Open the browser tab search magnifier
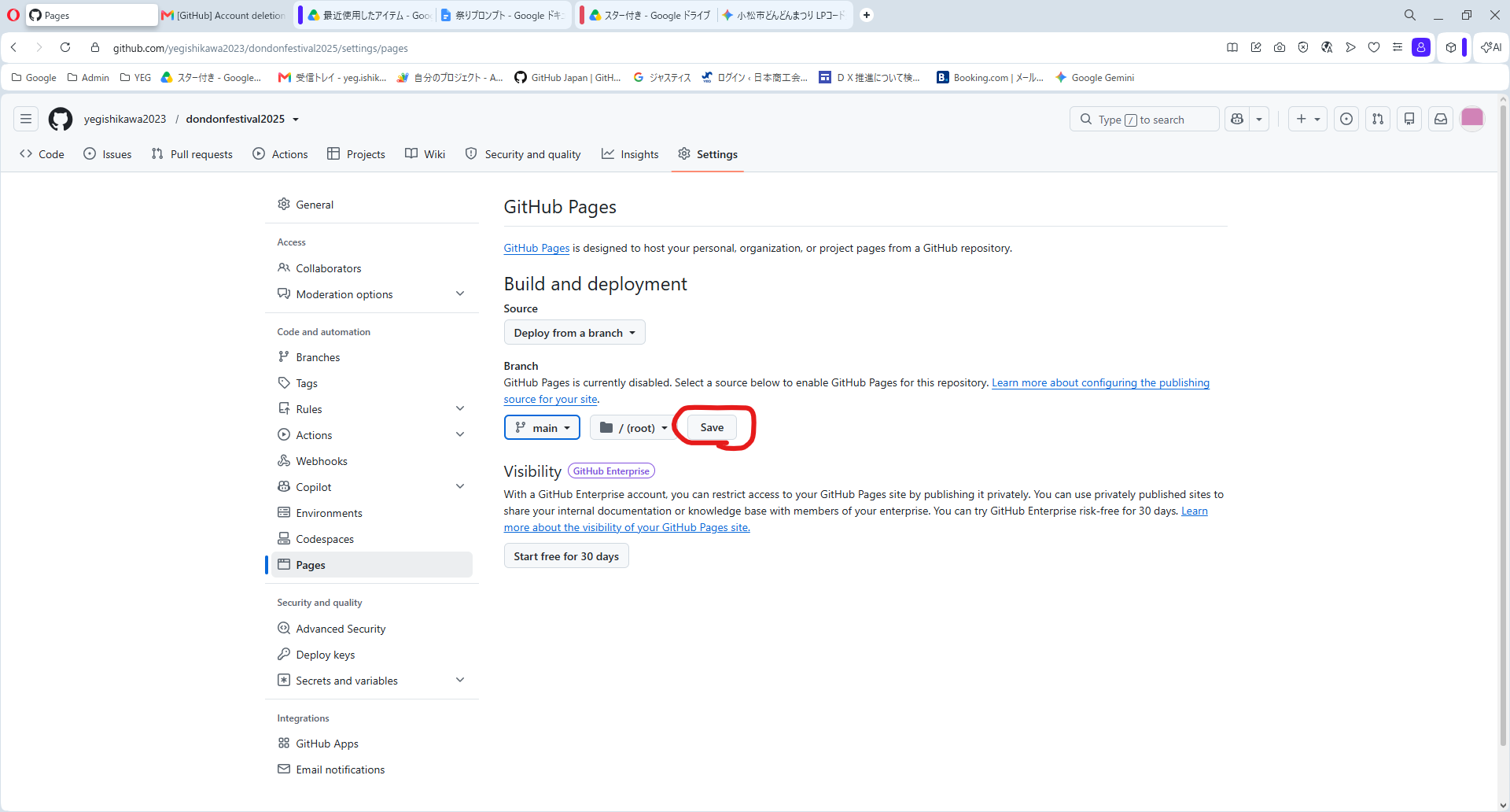The image size is (1510, 812). (1410, 15)
